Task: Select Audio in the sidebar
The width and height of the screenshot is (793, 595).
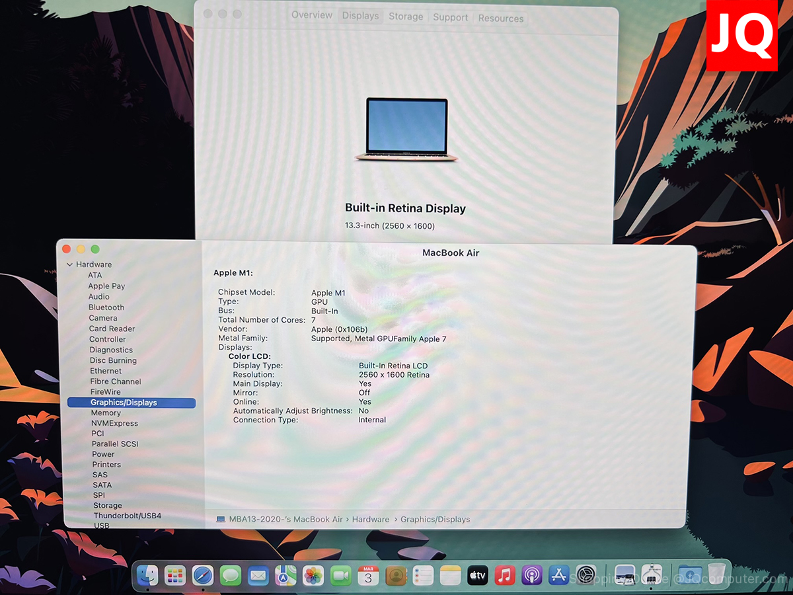Action: 99,297
